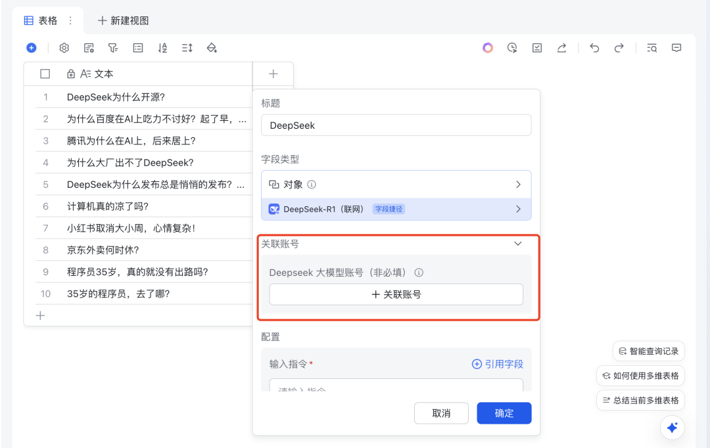Viewport: 710px width, 448px height.
Task: Click the 确定 button
Action: coord(504,413)
